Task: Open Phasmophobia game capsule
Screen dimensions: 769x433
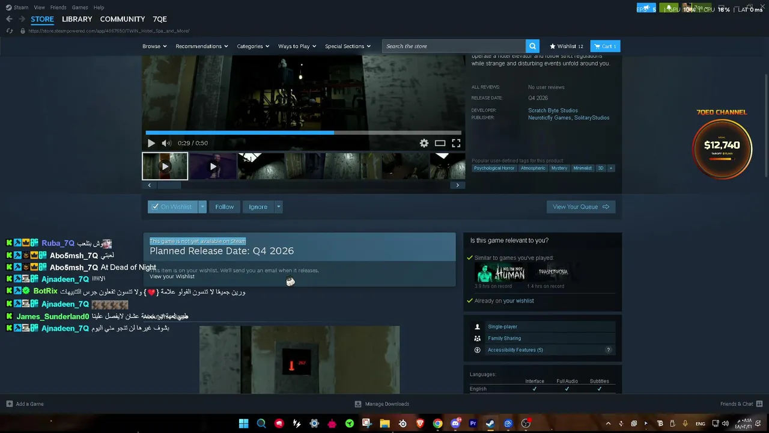Action: [x=552, y=272]
